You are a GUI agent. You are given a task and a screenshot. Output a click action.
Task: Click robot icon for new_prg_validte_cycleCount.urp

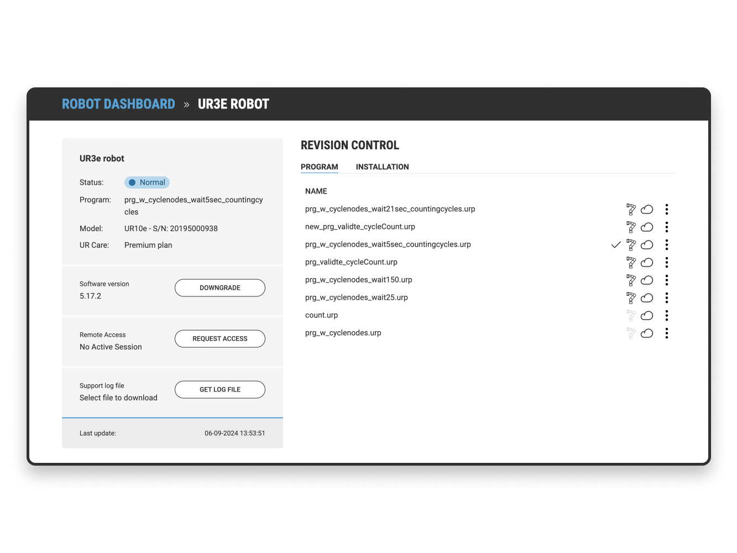pos(631,227)
